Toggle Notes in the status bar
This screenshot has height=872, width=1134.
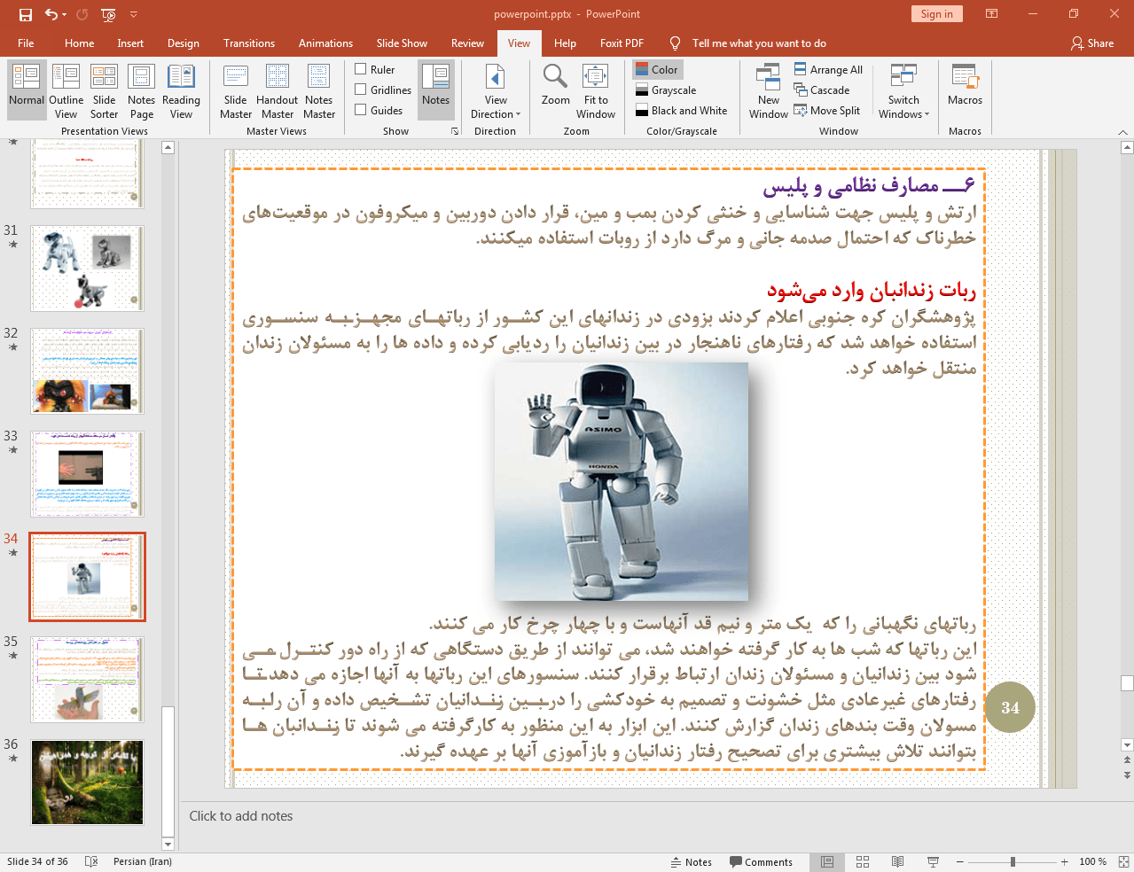(692, 862)
